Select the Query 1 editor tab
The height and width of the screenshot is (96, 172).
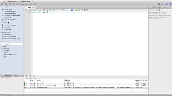[30, 7]
